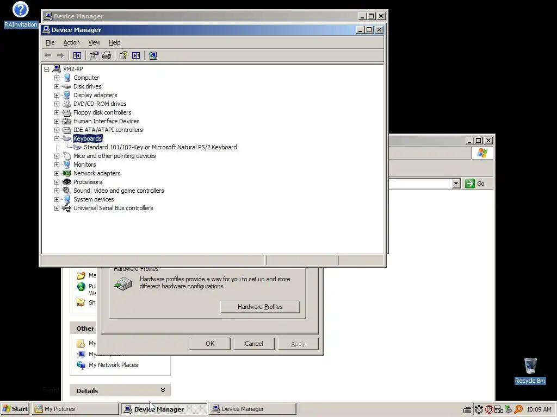
Task: Click the stopwatch icon in system tray
Action: tap(479, 409)
